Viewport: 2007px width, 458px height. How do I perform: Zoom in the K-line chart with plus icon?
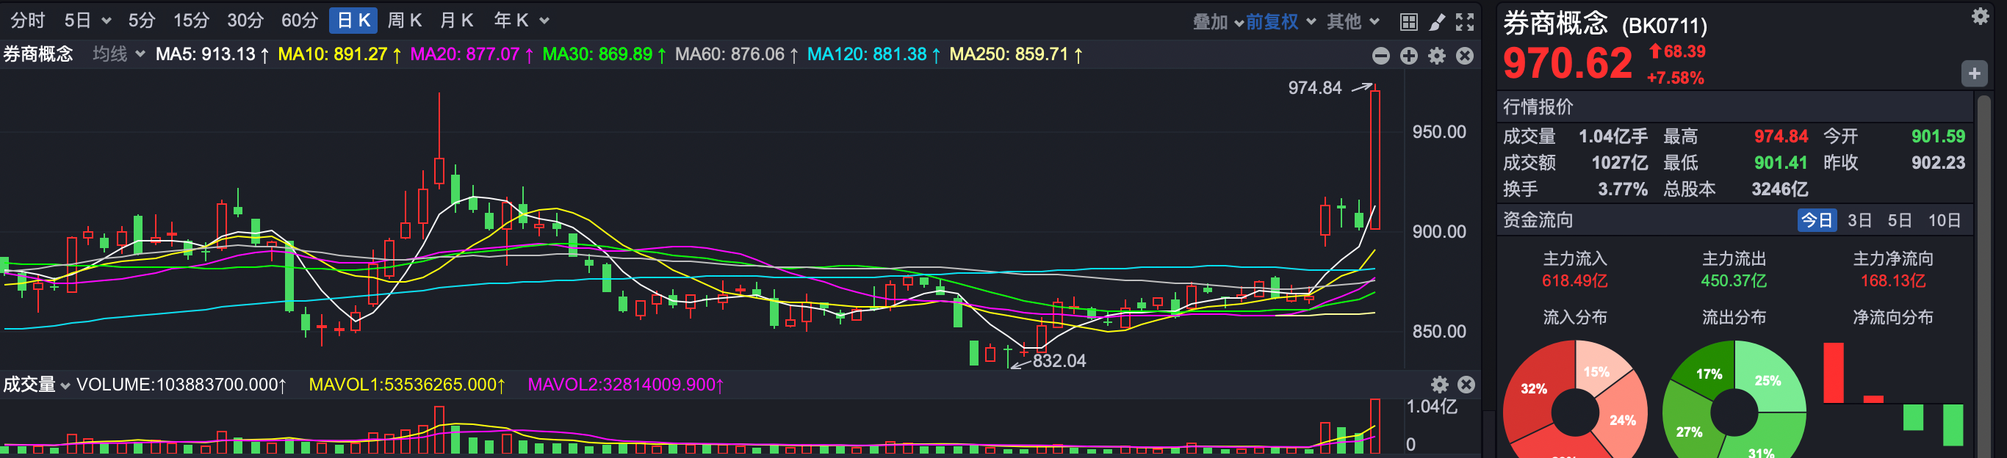pos(1408,55)
